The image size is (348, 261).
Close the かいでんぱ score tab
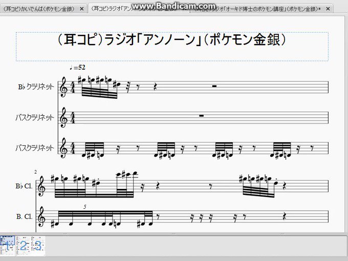tap(81, 9)
